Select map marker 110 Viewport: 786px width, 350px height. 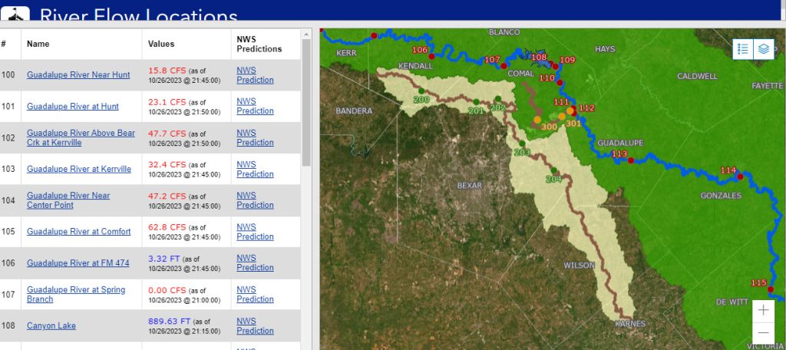(x=560, y=83)
